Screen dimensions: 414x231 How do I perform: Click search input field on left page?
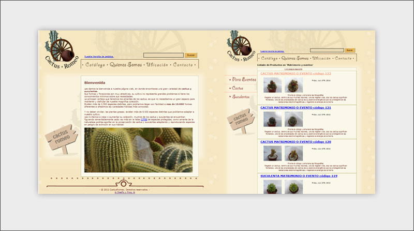164,55
